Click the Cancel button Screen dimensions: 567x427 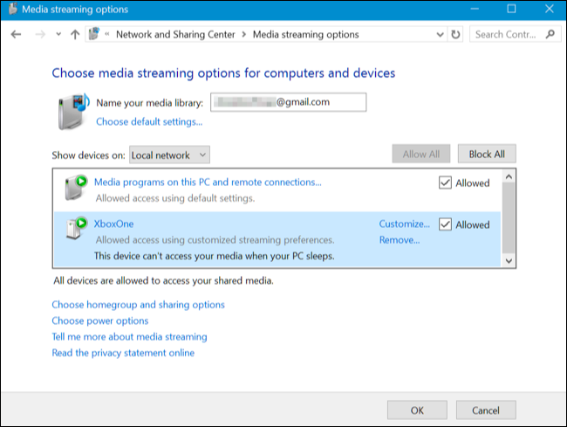(x=486, y=410)
